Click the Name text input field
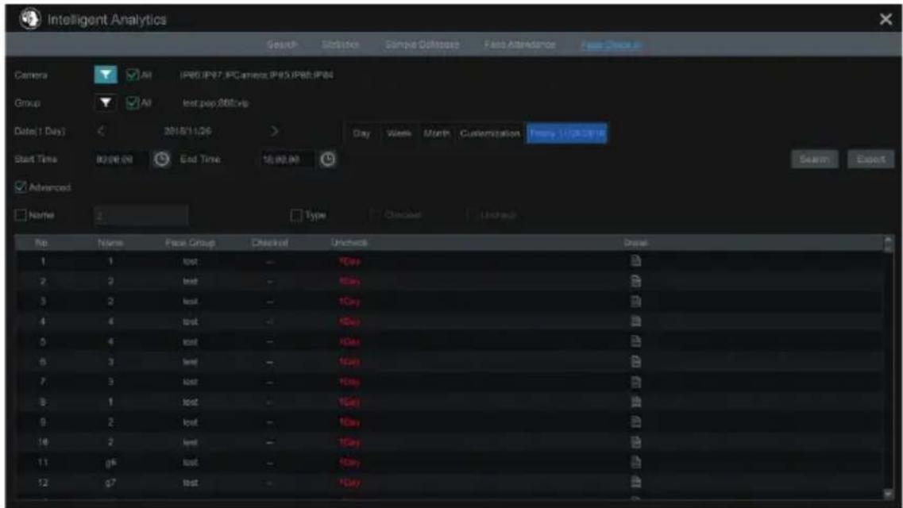This screenshot has height=508, width=903. (141, 216)
